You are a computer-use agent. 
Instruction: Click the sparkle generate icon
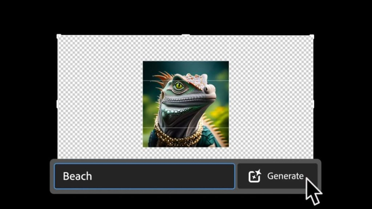[x=255, y=176]
